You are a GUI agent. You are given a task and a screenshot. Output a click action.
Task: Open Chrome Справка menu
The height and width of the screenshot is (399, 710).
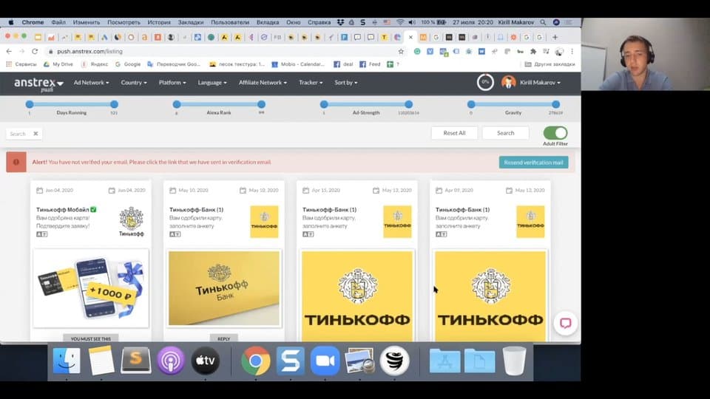(319, 22)
